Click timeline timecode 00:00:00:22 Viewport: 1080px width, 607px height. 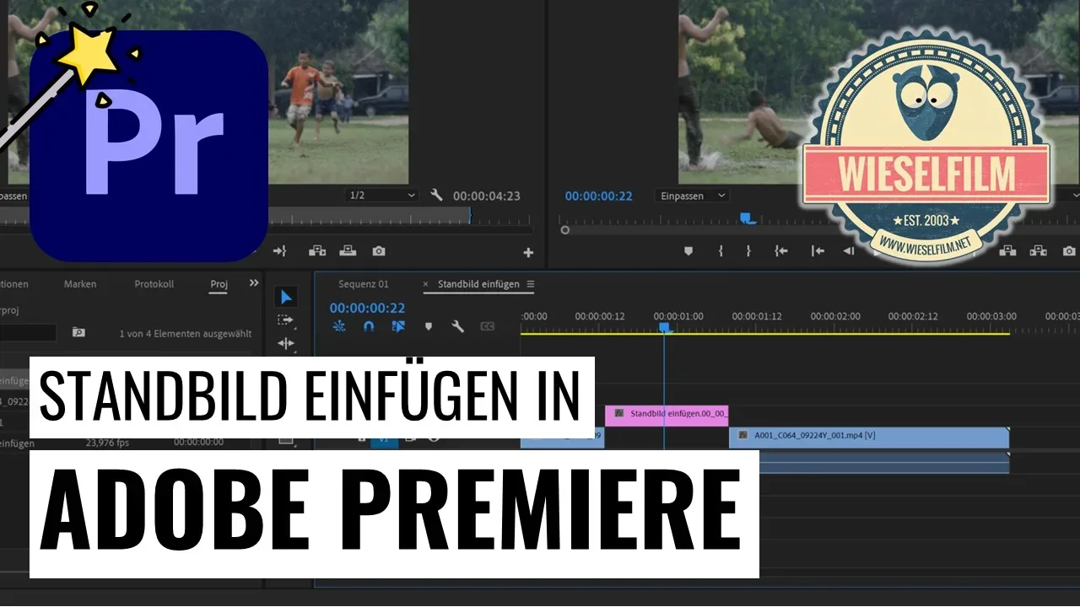tap(367, 309)
